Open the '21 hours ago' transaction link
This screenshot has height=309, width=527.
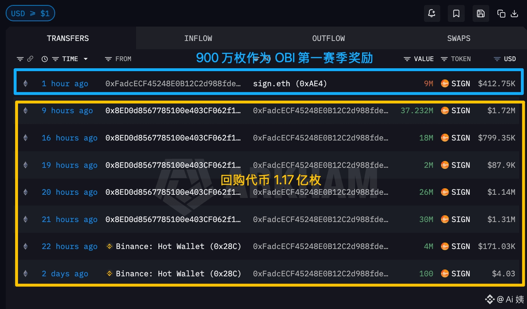pyautogui.click(x=69, y=219)
